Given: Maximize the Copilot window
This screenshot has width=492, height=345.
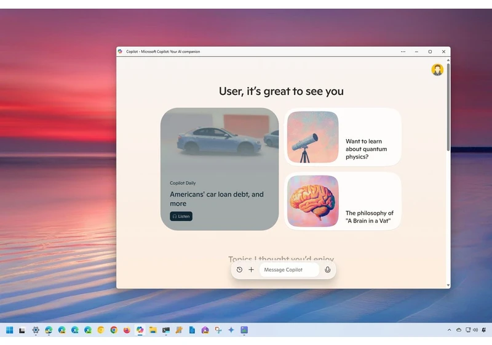Looking at the screenshot, I should coord(430,52).
